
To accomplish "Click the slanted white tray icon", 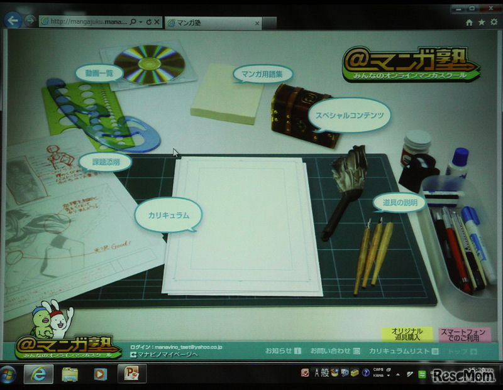I will click(410, 374).
